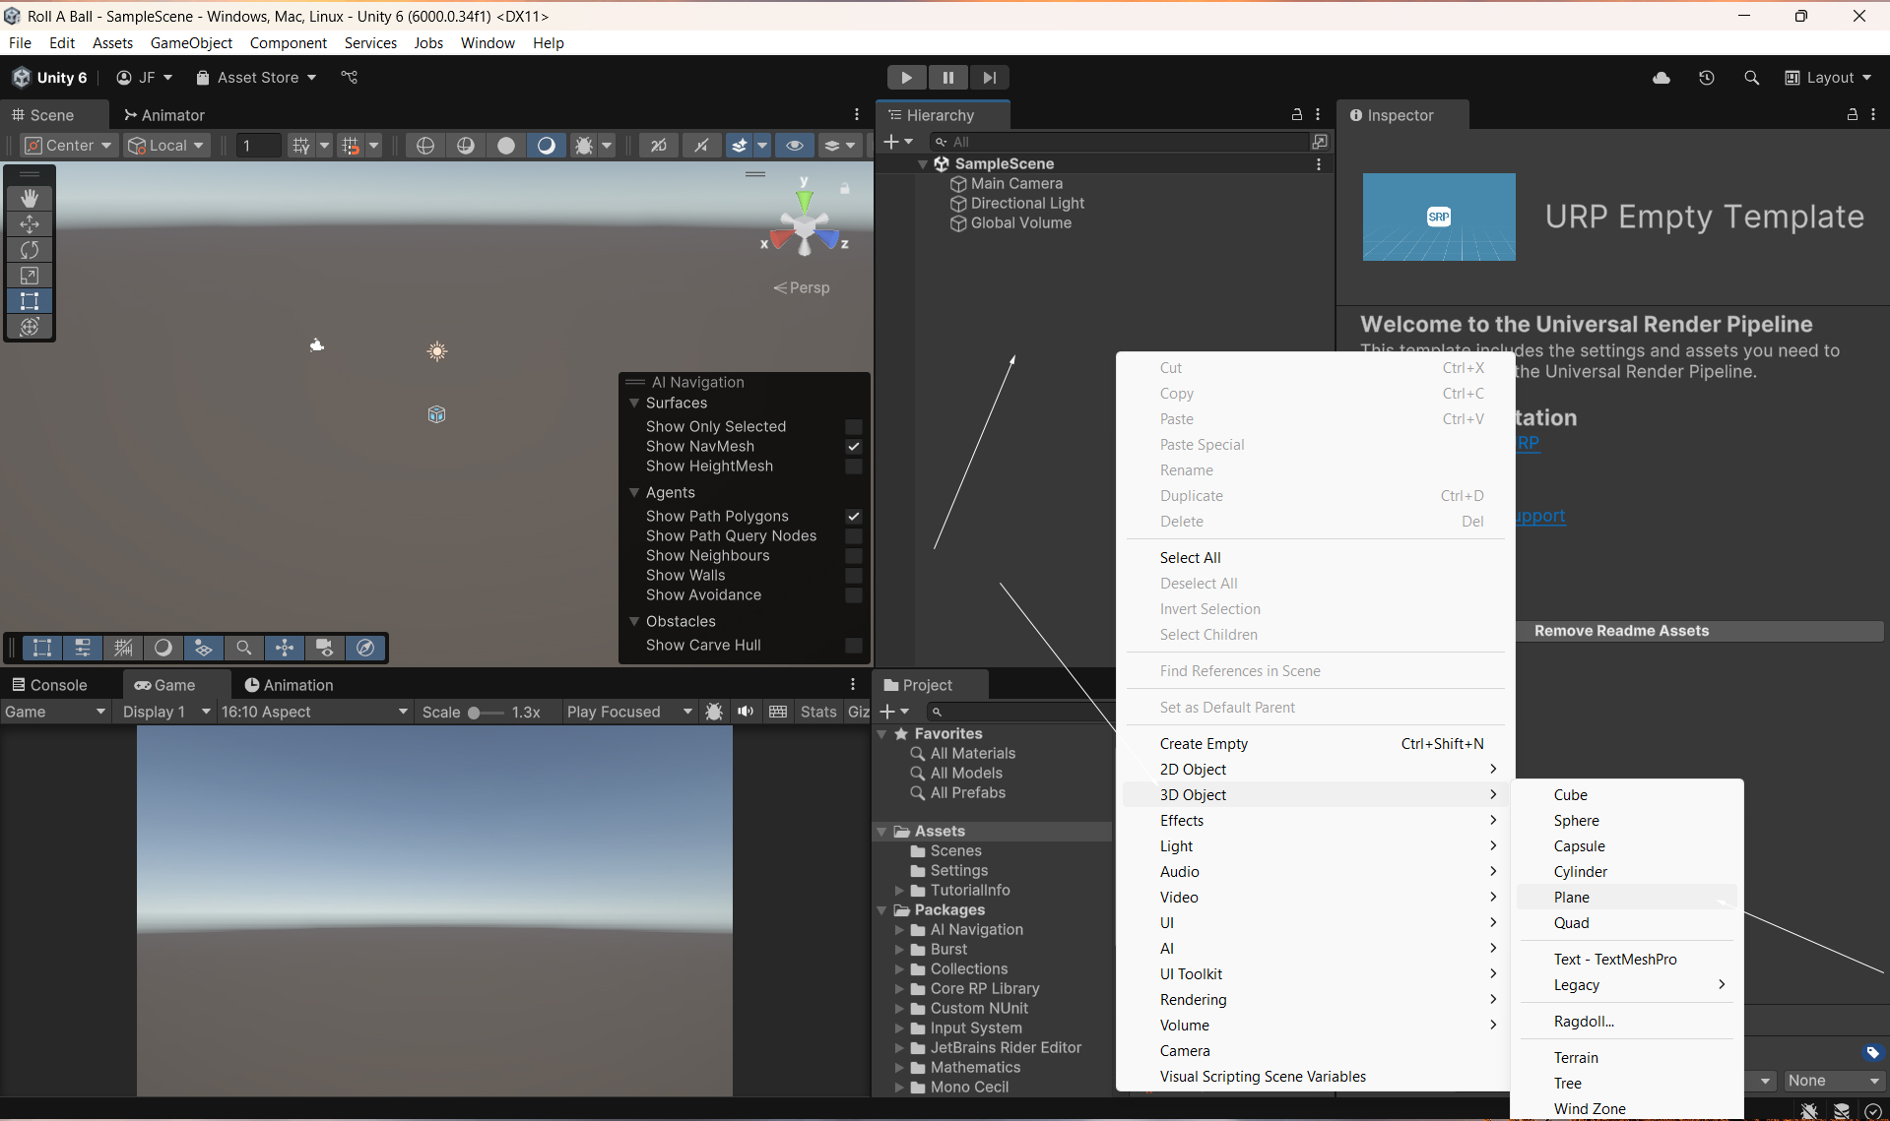Adjust the Game view Scale slider
1890x1121 pixels.
tap(475, 713)
